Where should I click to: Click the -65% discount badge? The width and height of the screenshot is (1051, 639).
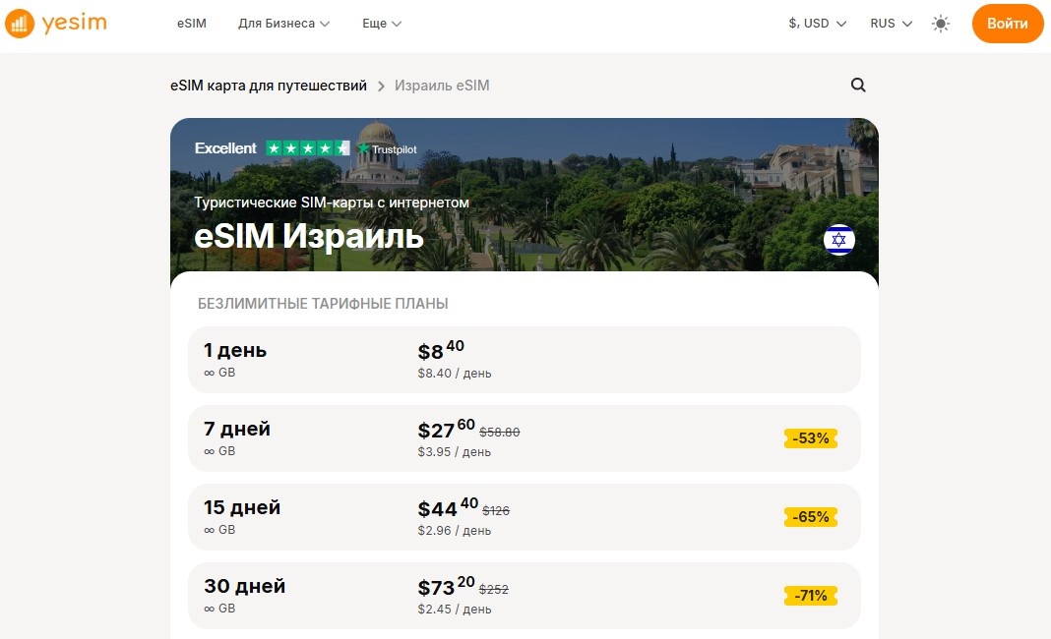[810, 517]
